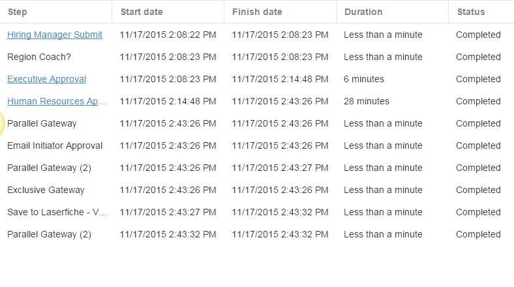Click the 2:14:48 PM finish date cell
514x287 pixels.
point(280,79)
